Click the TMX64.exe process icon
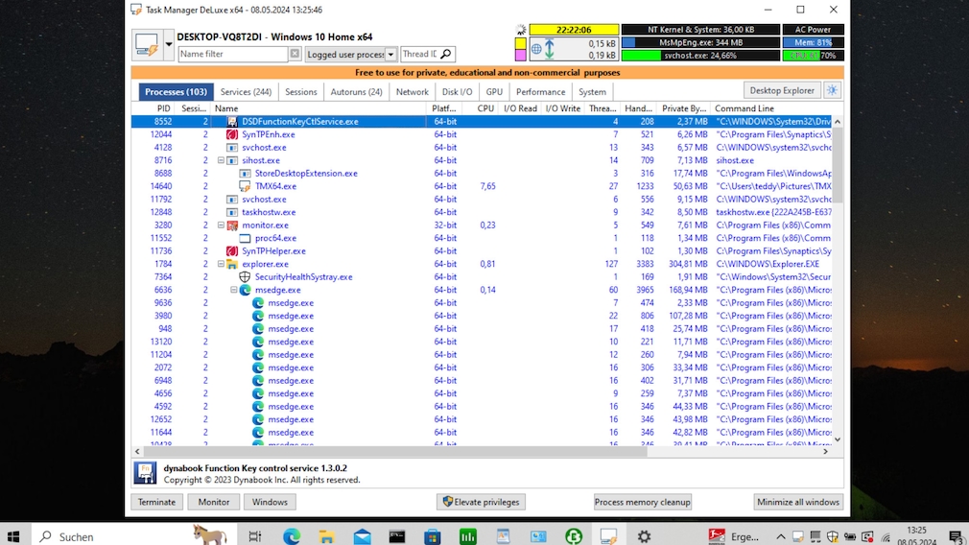969x545 pixels. (246, 186)
